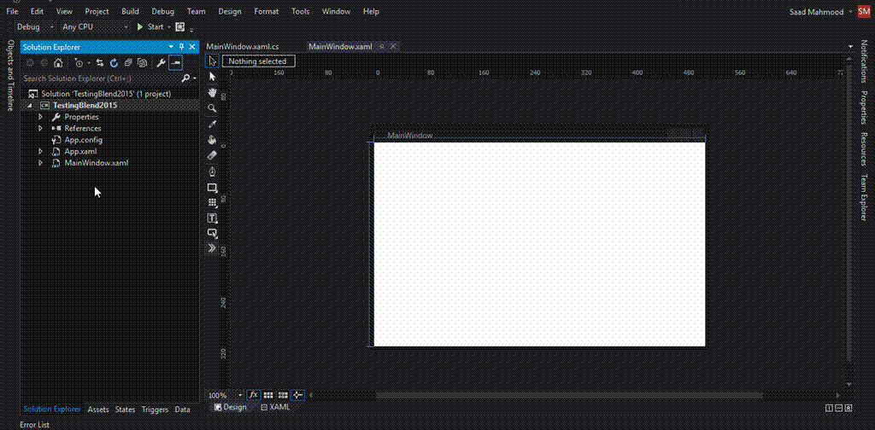Switch to the XAML view button
The width and height of the screenshot is (875, 430).
pyautogui.click(x=275, y=407)
